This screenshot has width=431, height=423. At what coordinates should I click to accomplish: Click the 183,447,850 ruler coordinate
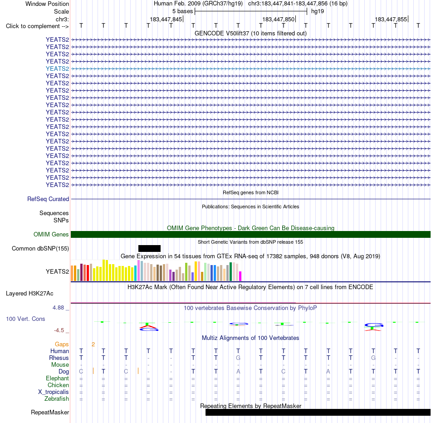pyautogui.click(x=278, y=19)
